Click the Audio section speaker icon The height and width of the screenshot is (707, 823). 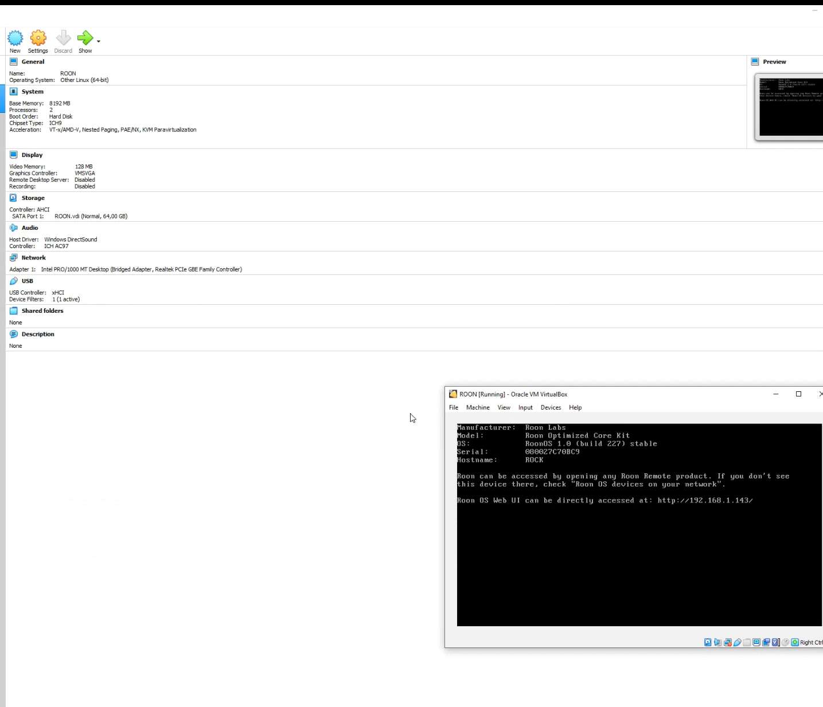[x=14, y=227]
